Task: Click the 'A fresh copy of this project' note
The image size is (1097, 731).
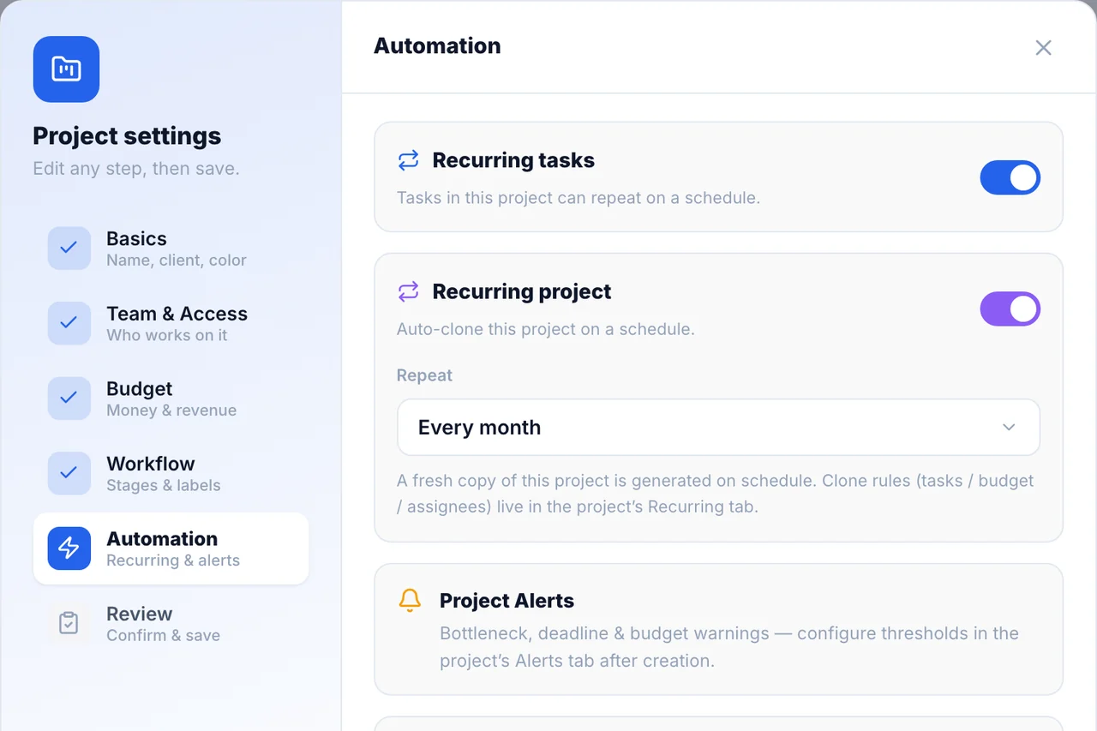Action: (716, 494)
